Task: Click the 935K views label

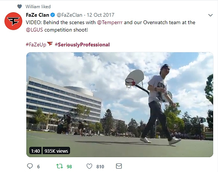Action: tap(56, 151)
